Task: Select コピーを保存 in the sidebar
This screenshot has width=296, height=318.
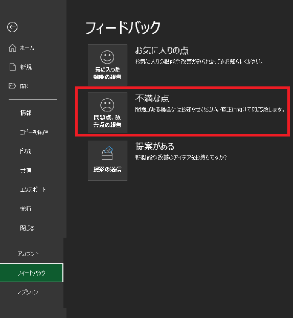Action: click(x=34, y=132)
